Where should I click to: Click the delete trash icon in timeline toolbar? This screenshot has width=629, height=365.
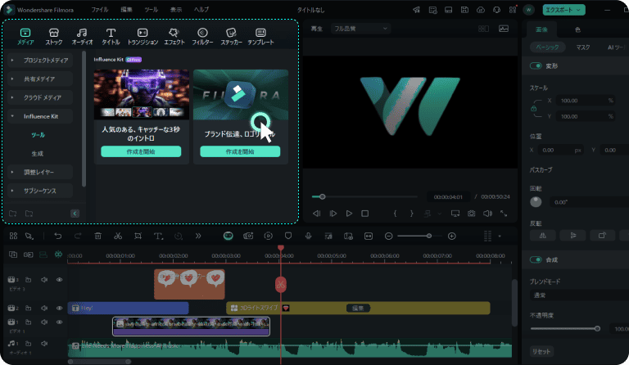coord(97,236)
